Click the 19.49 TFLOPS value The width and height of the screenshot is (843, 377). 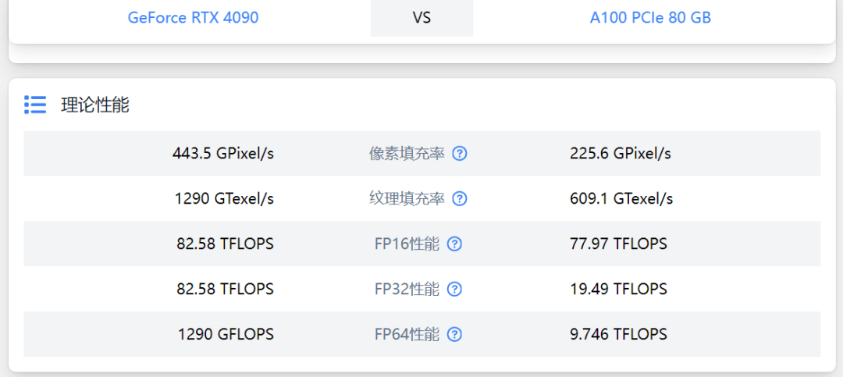coord(618,290)
